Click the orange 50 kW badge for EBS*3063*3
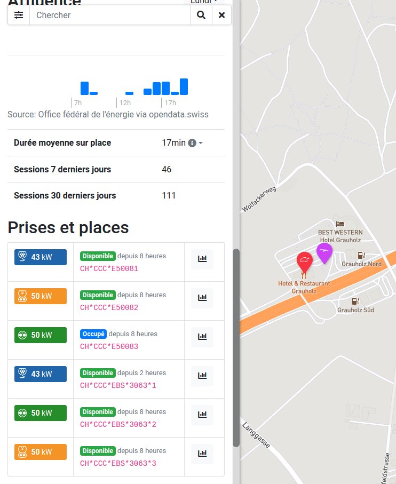Viewport: 396px width, 484px height. point(41,451)
